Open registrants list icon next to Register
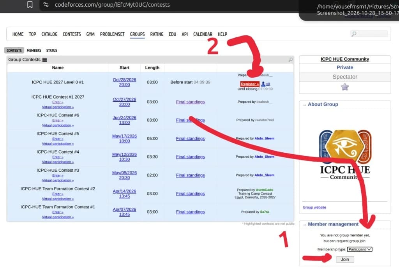Viewport: 399px width, 268px height. click(263, 84)
